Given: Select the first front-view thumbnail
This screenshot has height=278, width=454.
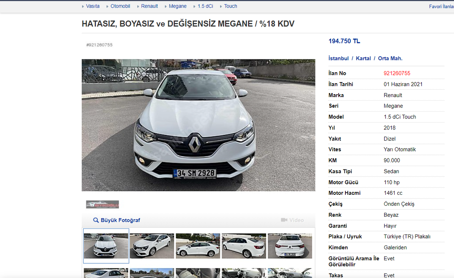Looking at the screenshot, I should point(106,246).
